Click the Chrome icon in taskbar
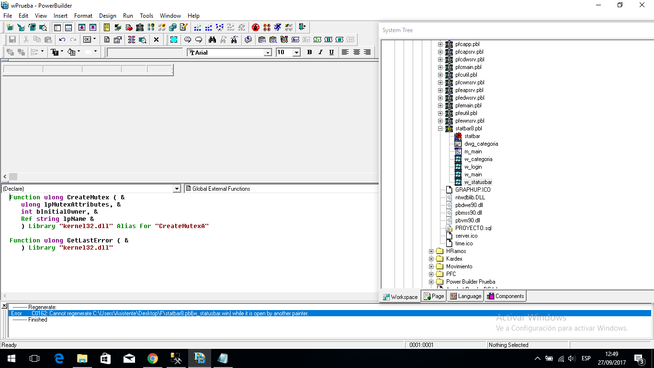 (x=153, y=358)
